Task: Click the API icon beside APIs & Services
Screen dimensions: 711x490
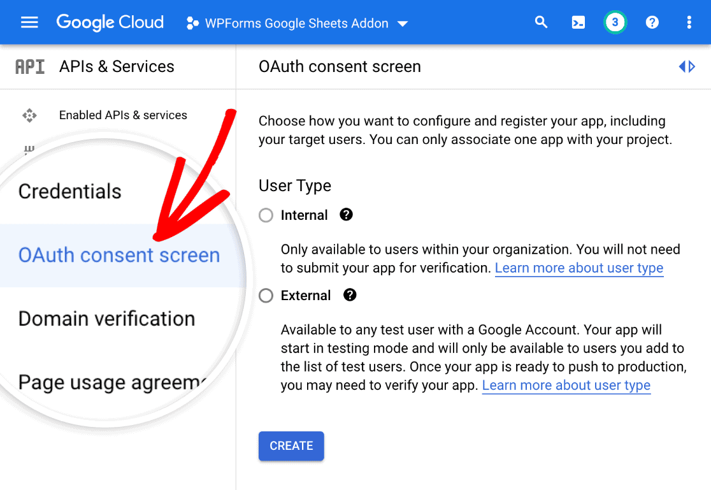Action: pyautogui.click(x=30, y=67)
